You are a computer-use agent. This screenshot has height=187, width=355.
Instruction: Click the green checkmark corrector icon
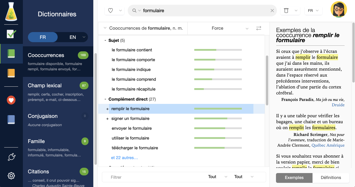tap(11, 34)
